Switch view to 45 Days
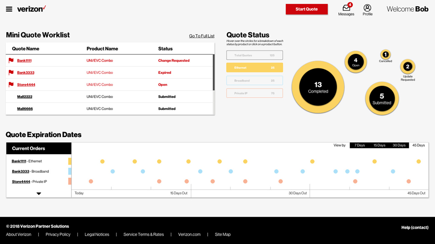Image resolution: width=435 pixels, height=244 pixels. (x=419, y=145)
